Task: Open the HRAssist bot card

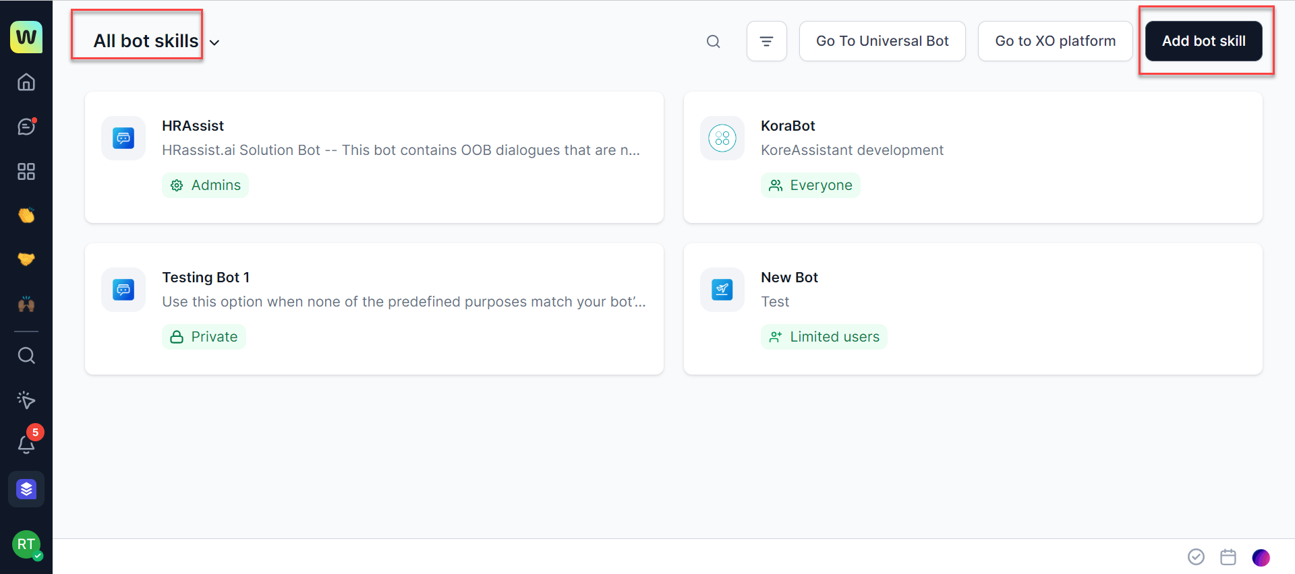Action: [x=374, y=157]
